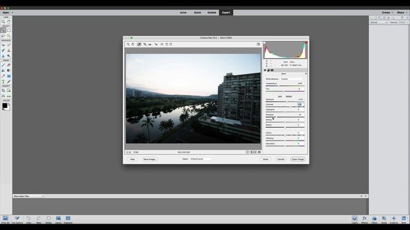Toggle shadow clipping warning on histogram
410x230 pixels.
265,43
